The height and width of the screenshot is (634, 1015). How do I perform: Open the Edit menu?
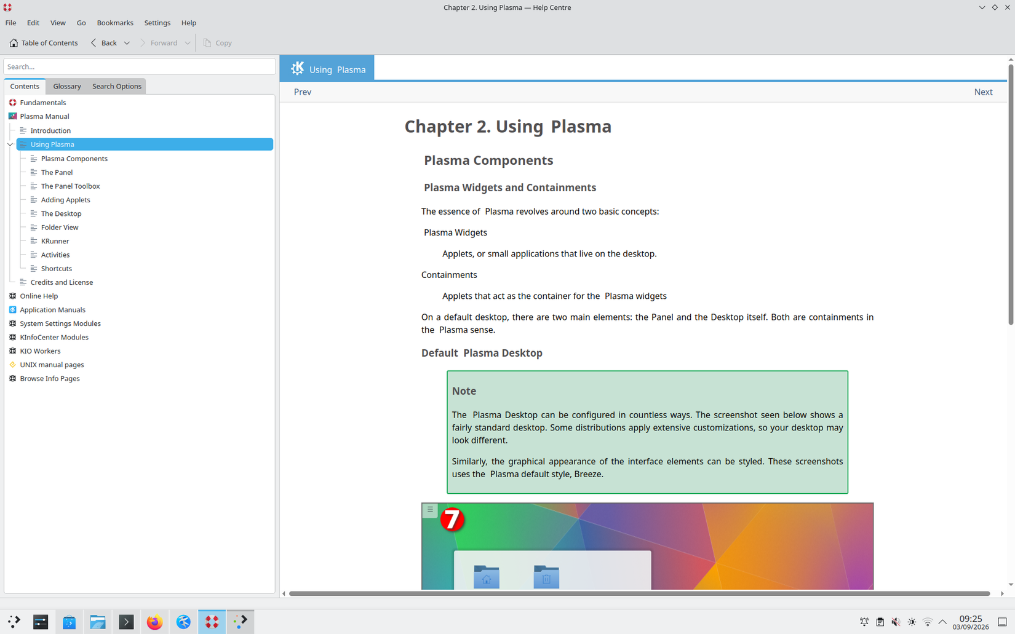coord(33,23)
